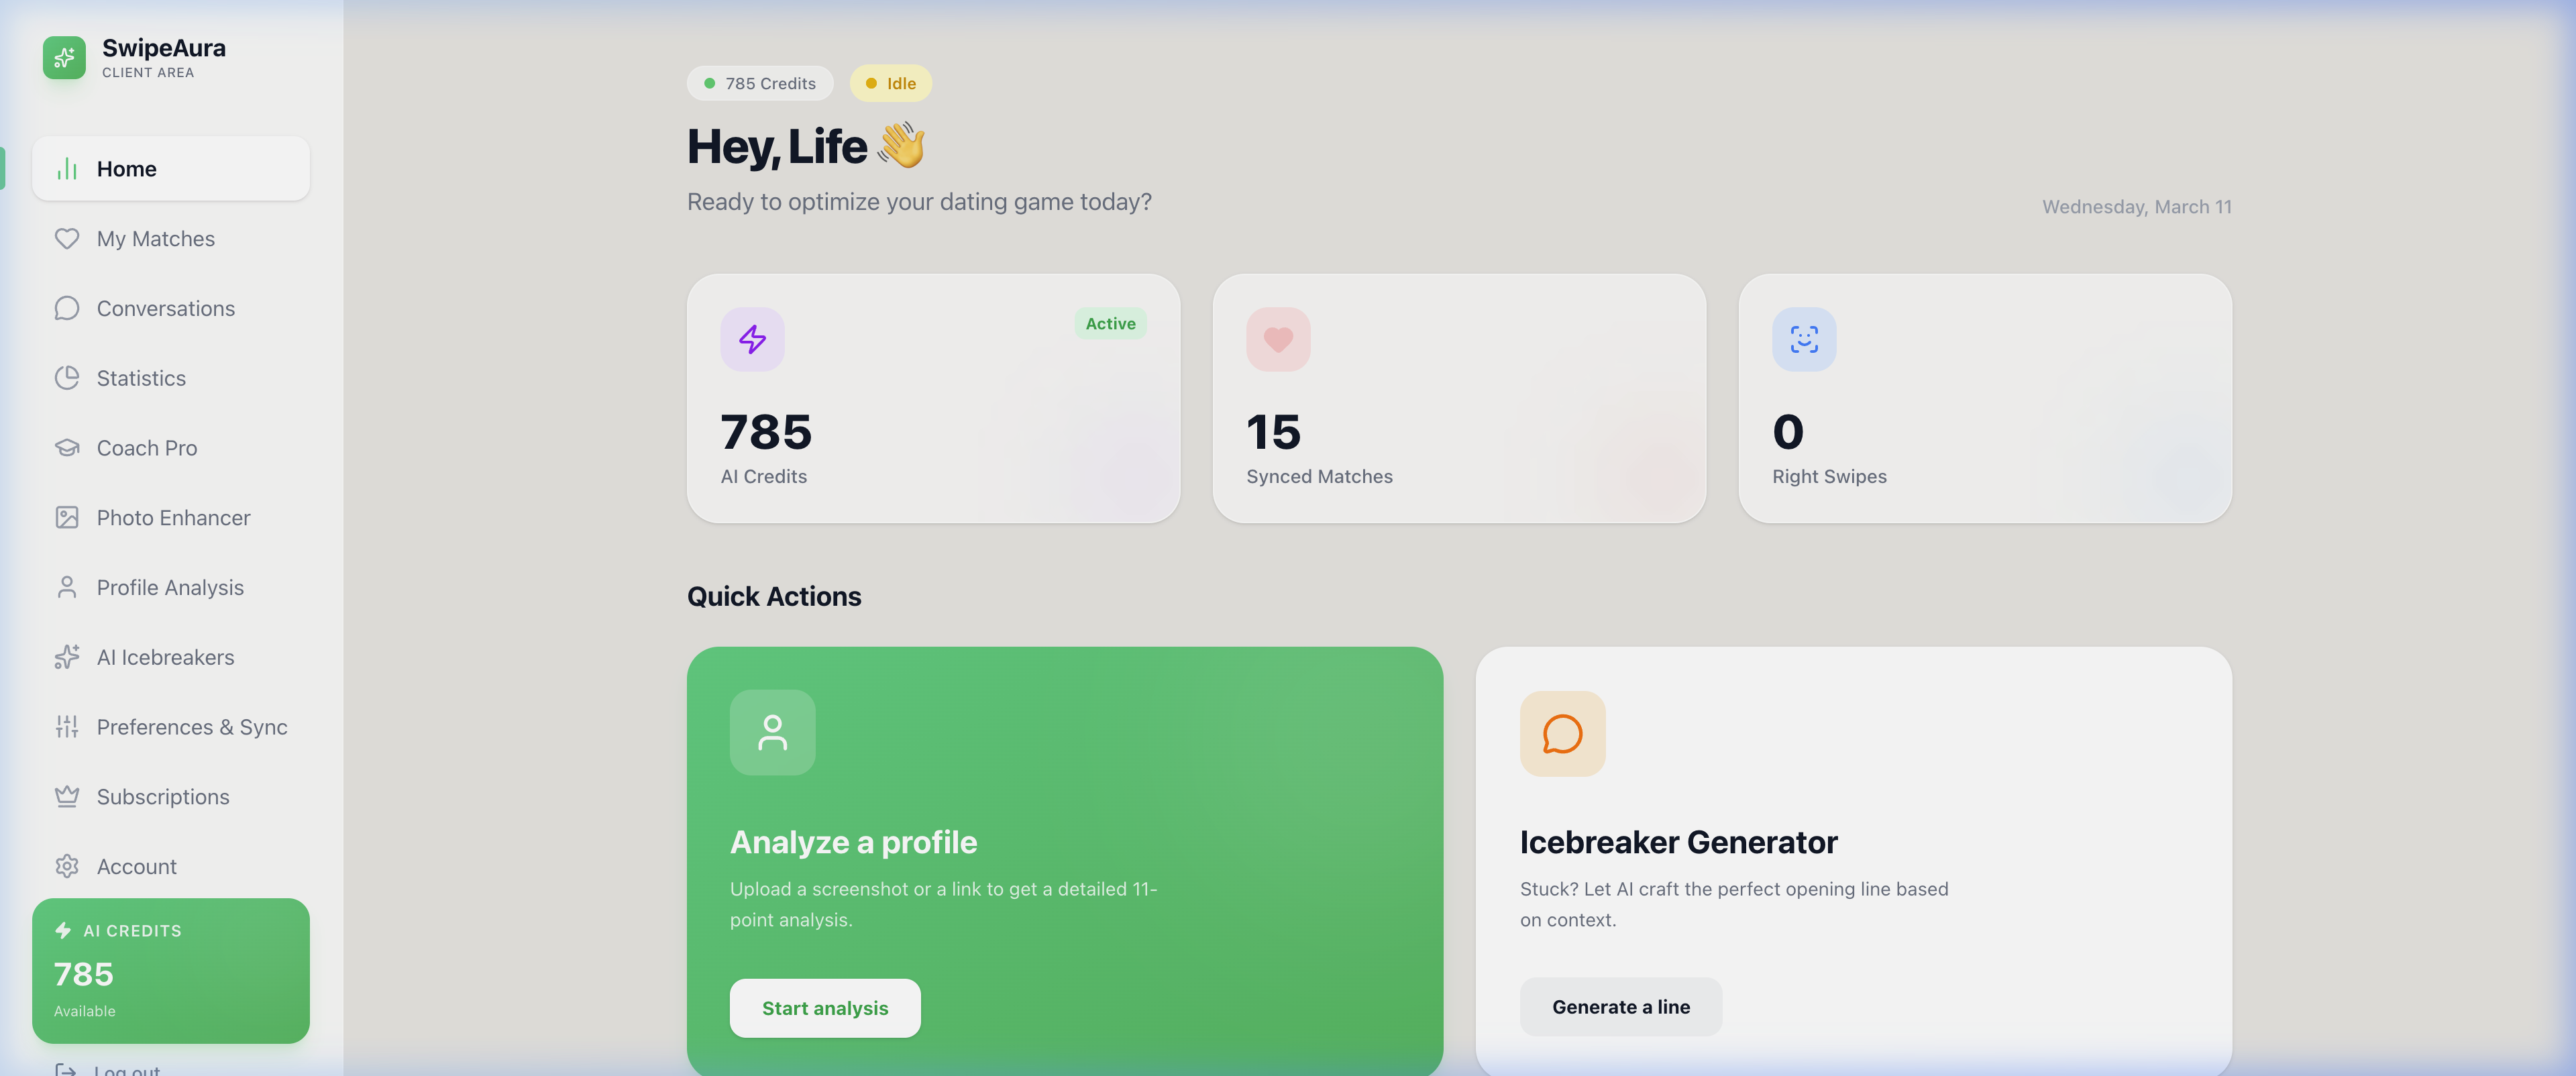
Task: Click the SwipeAura green logo icon
Action: coord(64,57)
